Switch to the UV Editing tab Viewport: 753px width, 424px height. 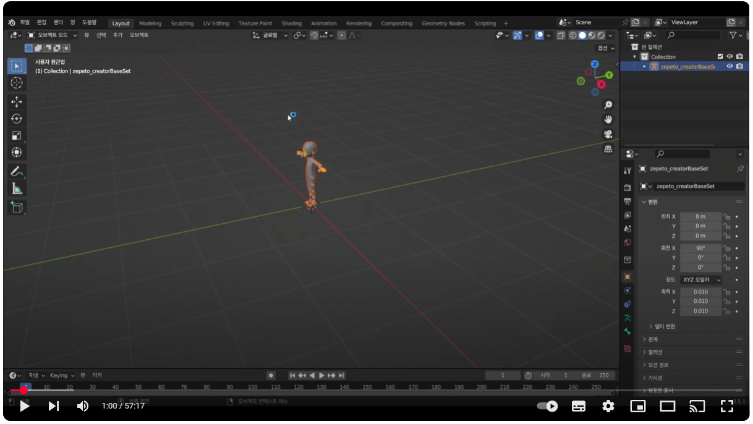216,23
